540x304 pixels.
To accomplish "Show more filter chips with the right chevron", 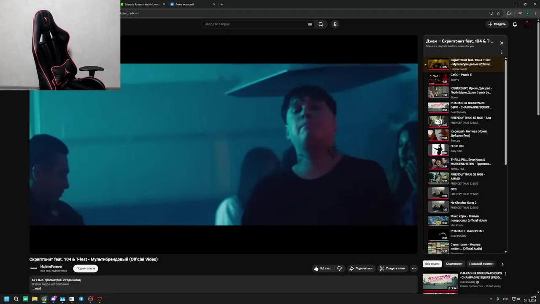I will point(502,264).
